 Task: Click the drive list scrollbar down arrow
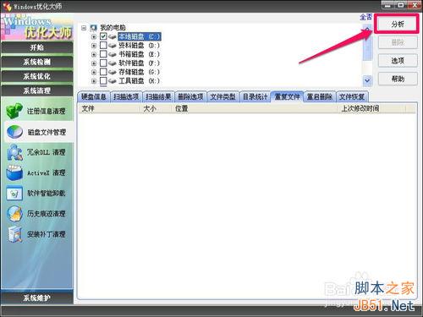(367, 80)
